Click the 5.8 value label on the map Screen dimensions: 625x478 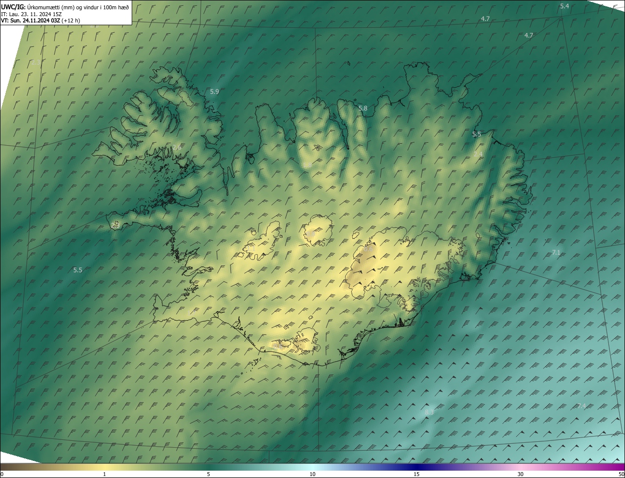pyautogui.click(x=363, y=108)
